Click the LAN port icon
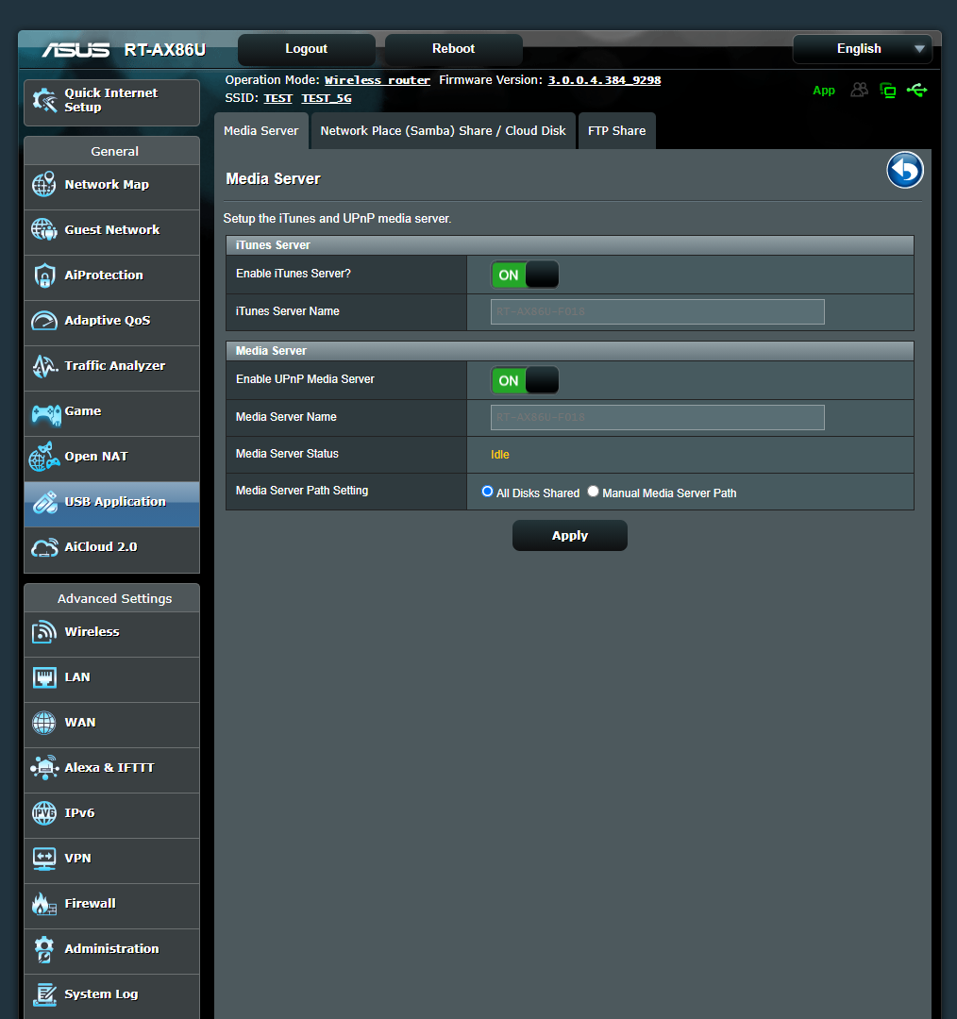 click(44, 677)
